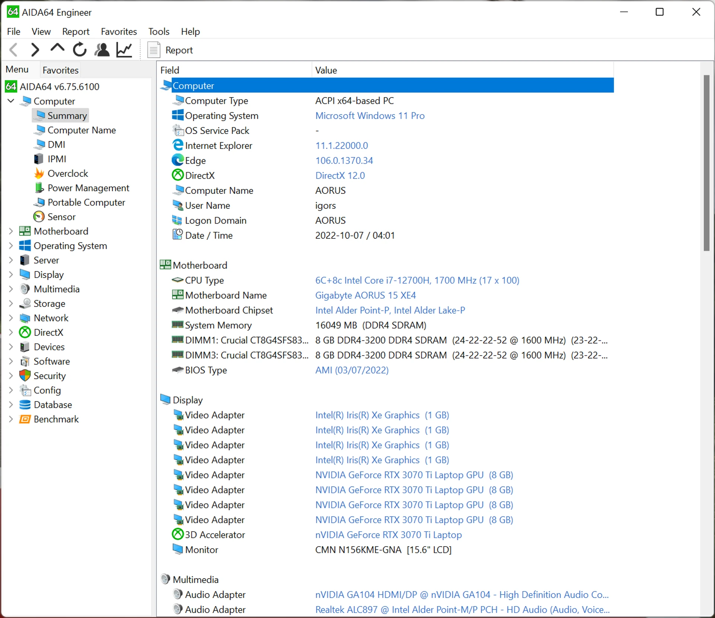Open the user-silhouette toolbar icon

102,50
